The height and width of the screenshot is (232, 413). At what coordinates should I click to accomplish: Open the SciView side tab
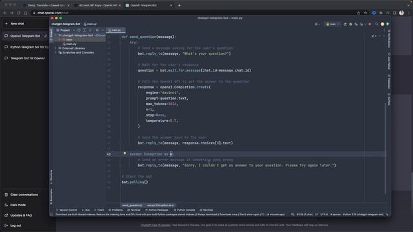(389, 100)
